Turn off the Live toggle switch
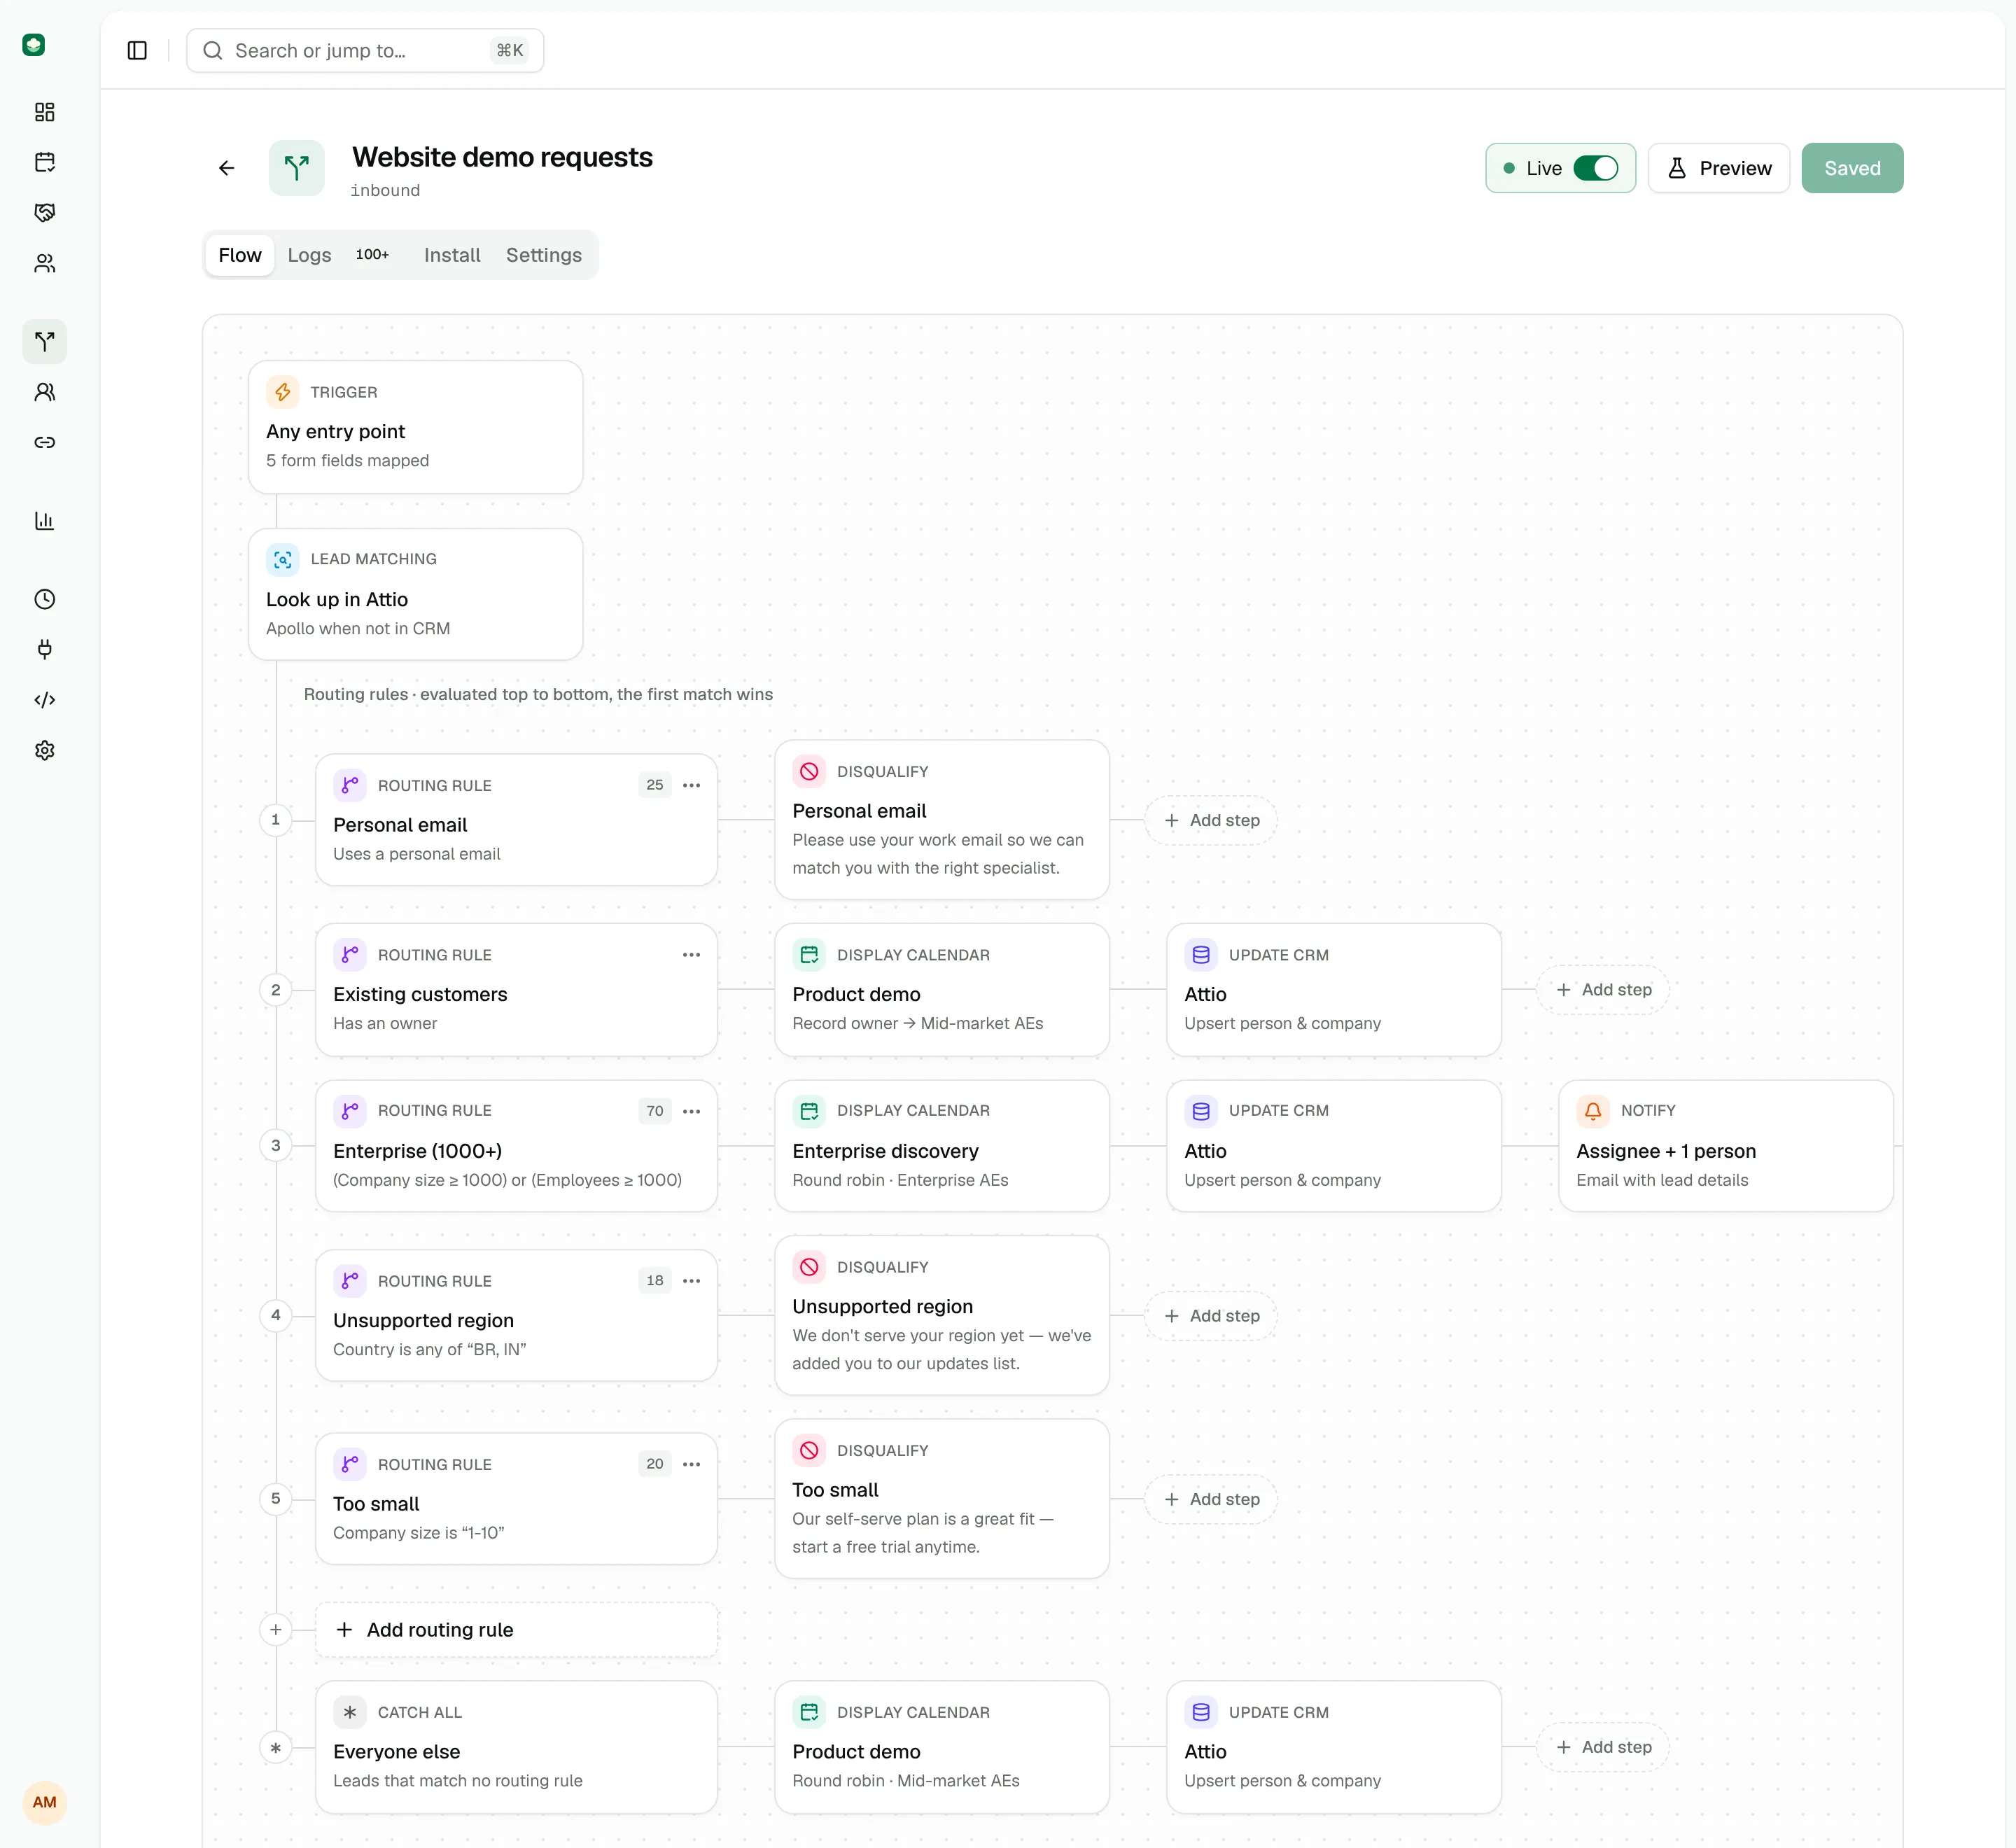Viewport: 2016px width, 1848px height. point(1595,168)
